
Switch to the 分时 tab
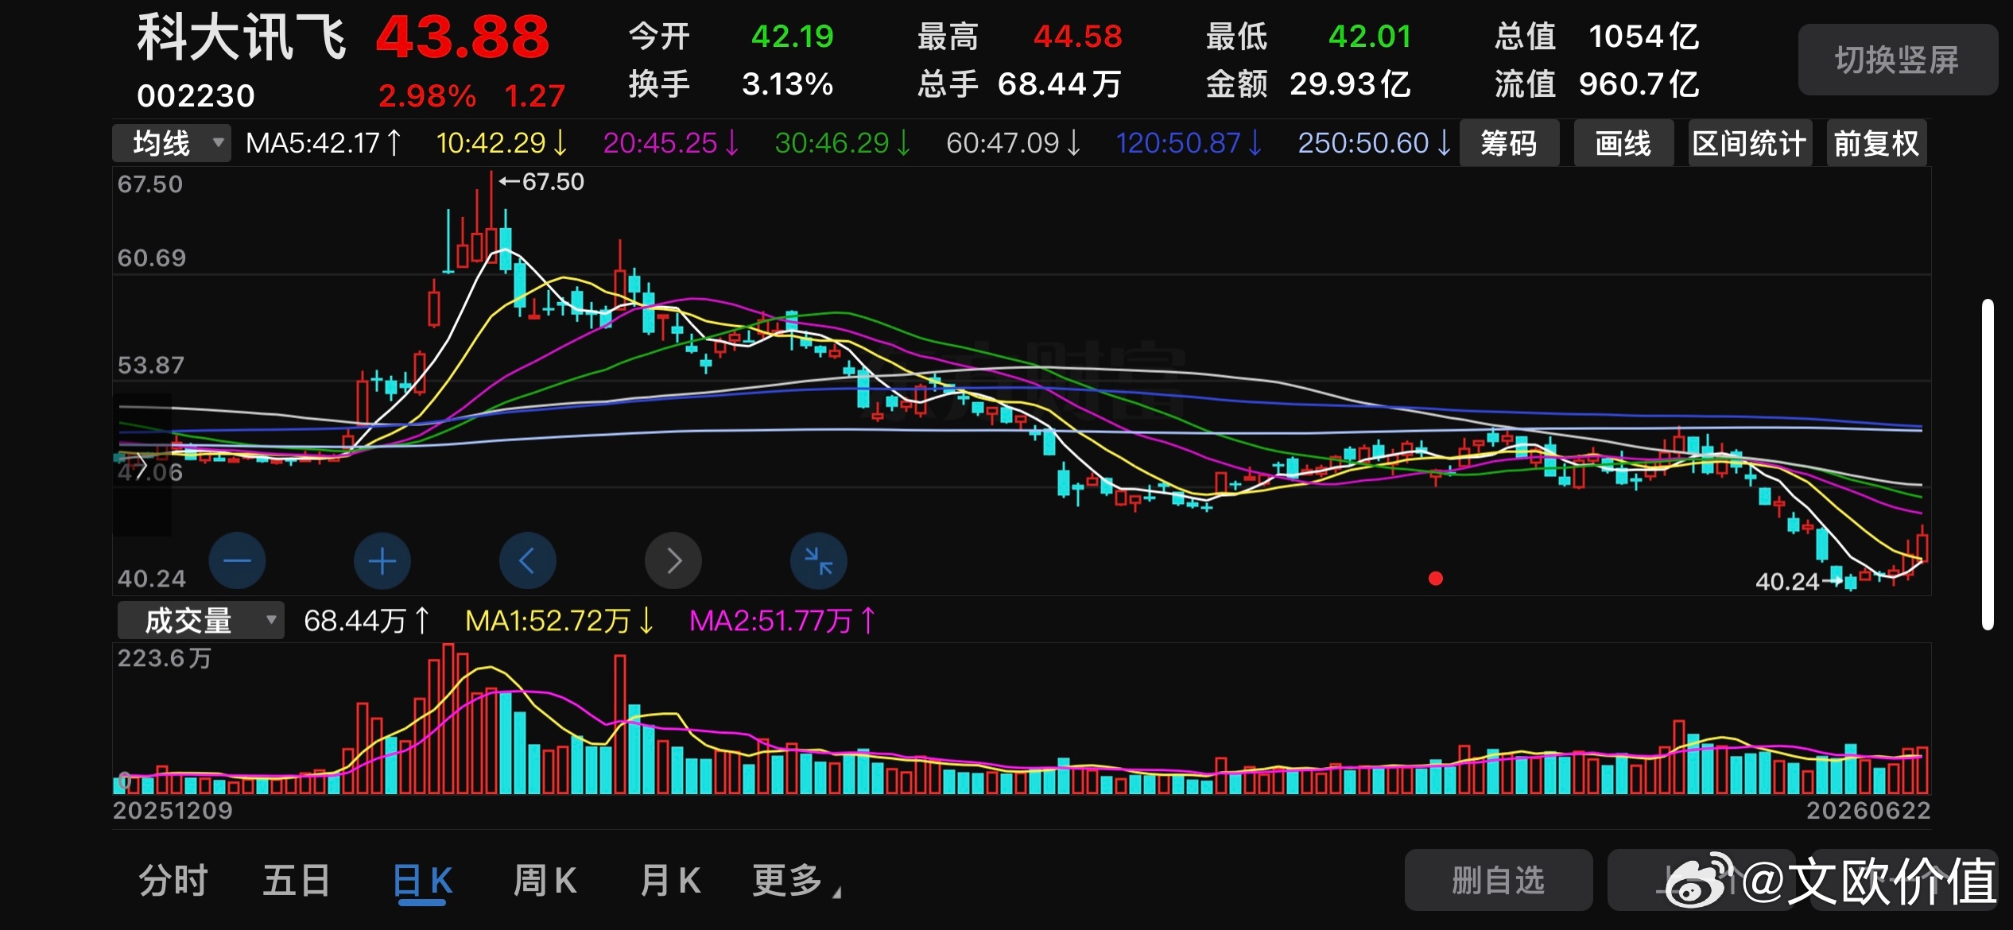click(173, 881)
